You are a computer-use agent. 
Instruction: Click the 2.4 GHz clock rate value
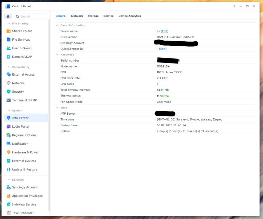coord(162,78)
